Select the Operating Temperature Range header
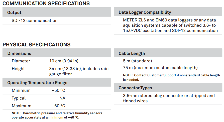The width and height of the screenshot is (224, 122). [57, 82]
